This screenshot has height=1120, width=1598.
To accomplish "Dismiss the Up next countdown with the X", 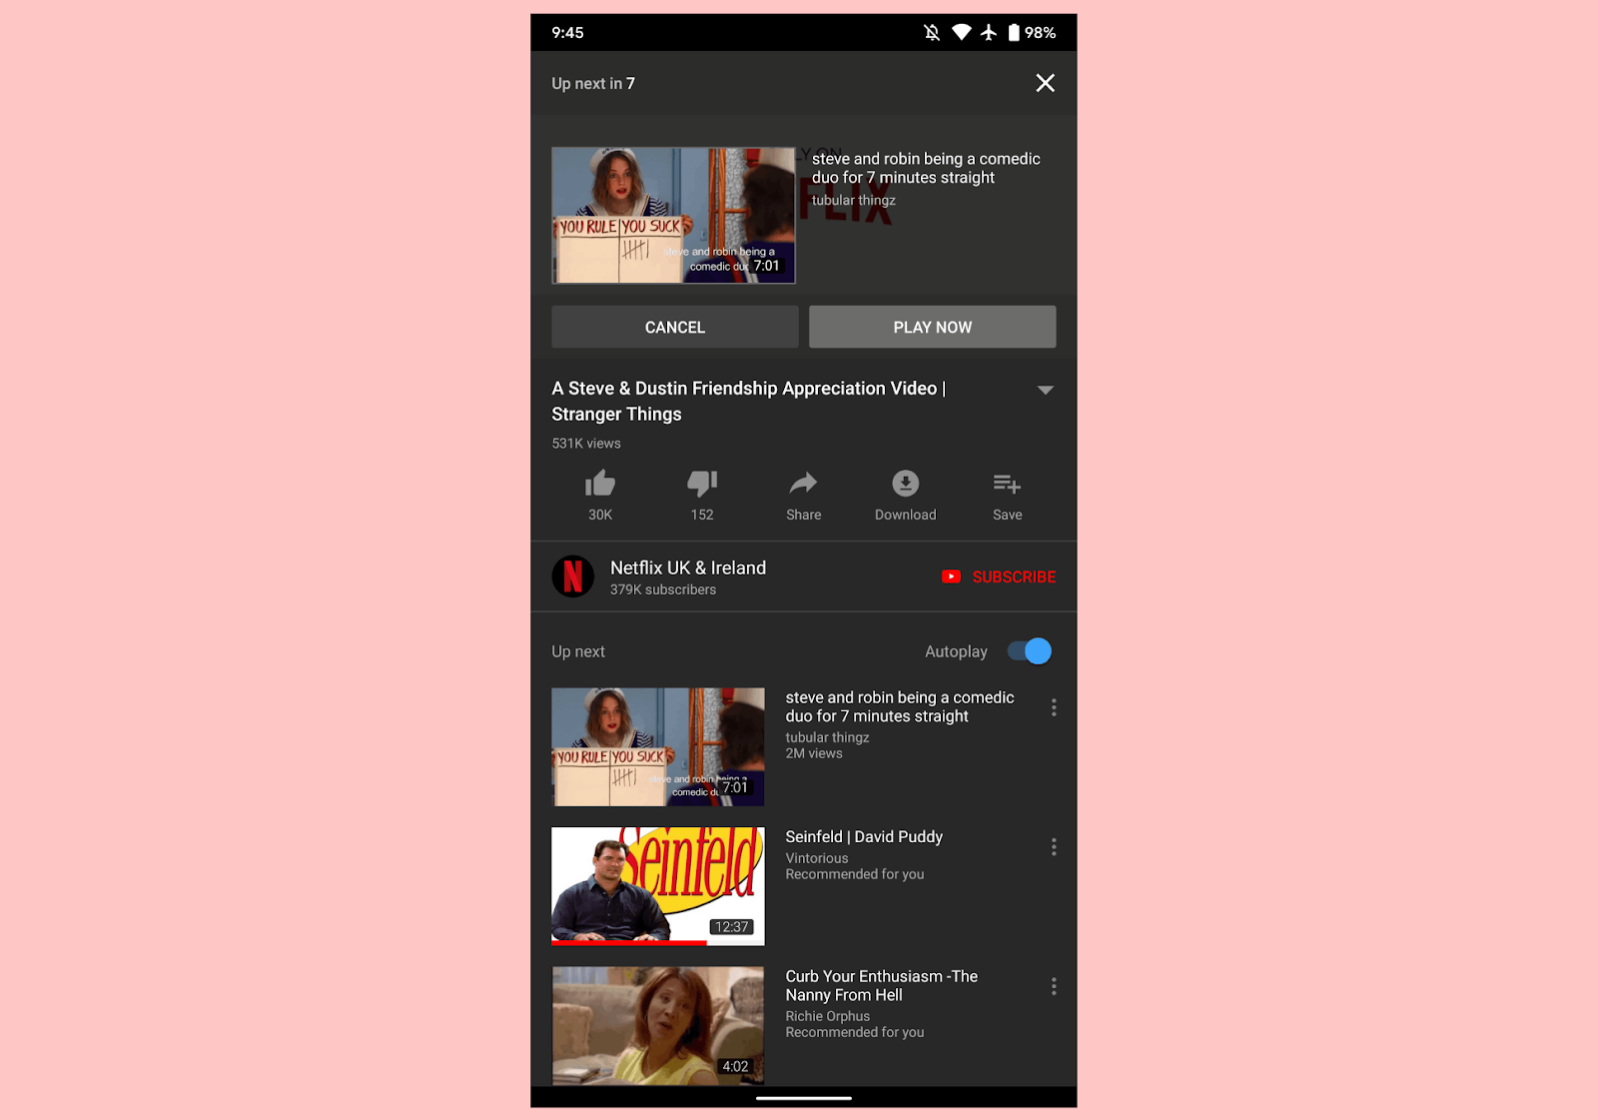I will pyautogui.click(x=1045, y=83).
